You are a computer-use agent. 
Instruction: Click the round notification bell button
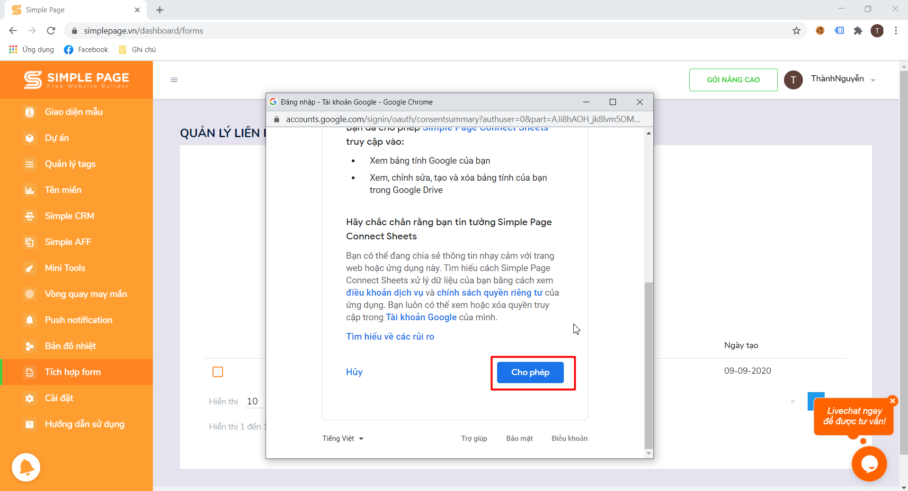26,467
